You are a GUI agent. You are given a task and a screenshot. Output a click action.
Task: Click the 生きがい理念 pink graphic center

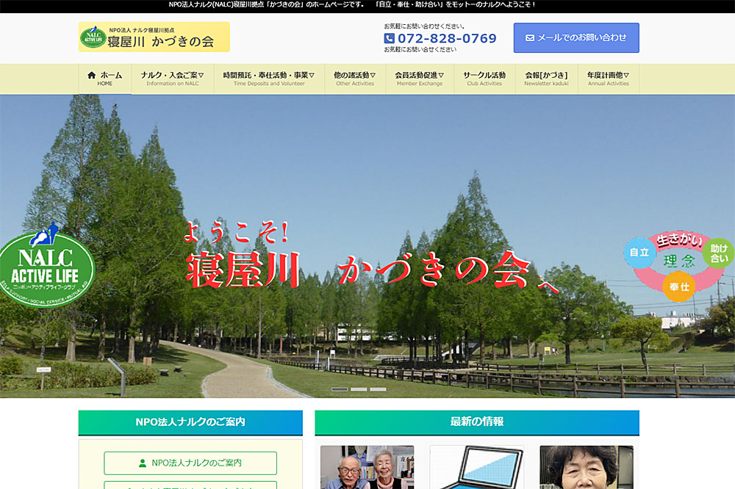pyautogui.click(x=678, y=261)
